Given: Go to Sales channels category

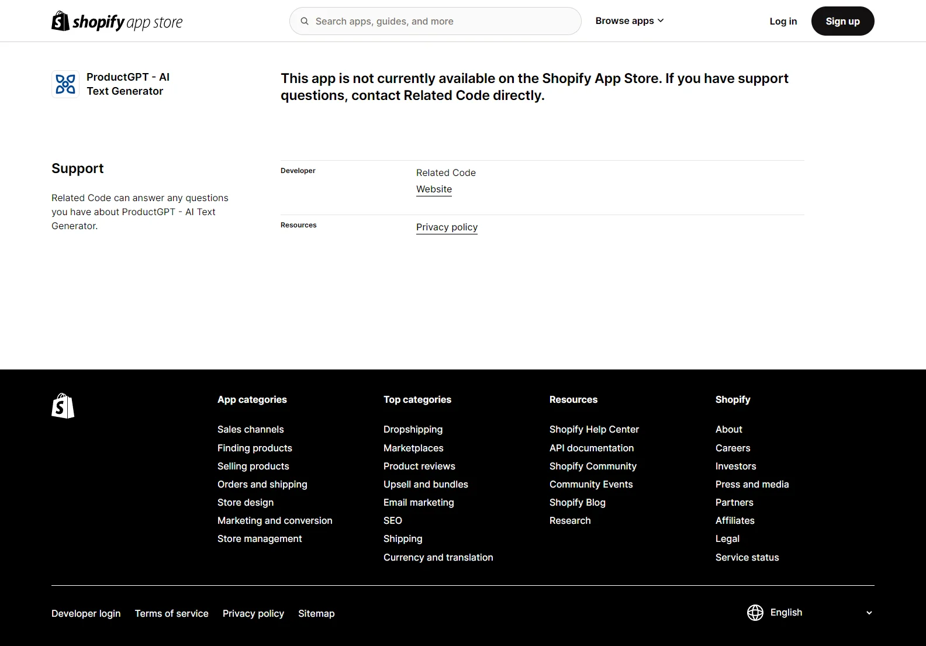Looking at the screenshot, I should (x=250, y=430).
